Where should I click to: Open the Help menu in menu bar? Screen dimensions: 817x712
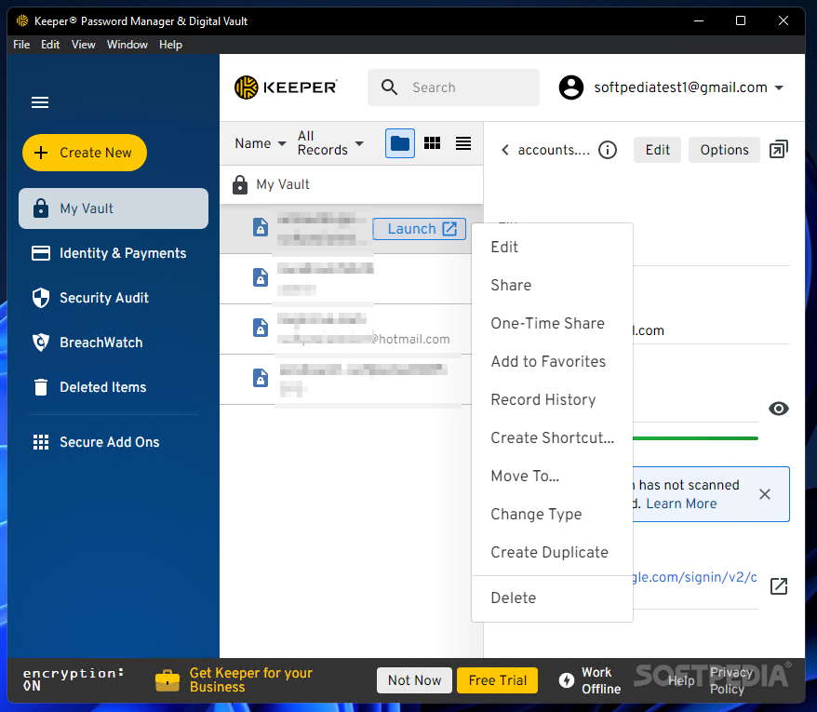[170, 45]
